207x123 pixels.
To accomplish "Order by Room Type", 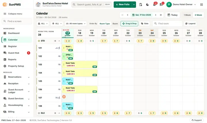I will point(105,24).
